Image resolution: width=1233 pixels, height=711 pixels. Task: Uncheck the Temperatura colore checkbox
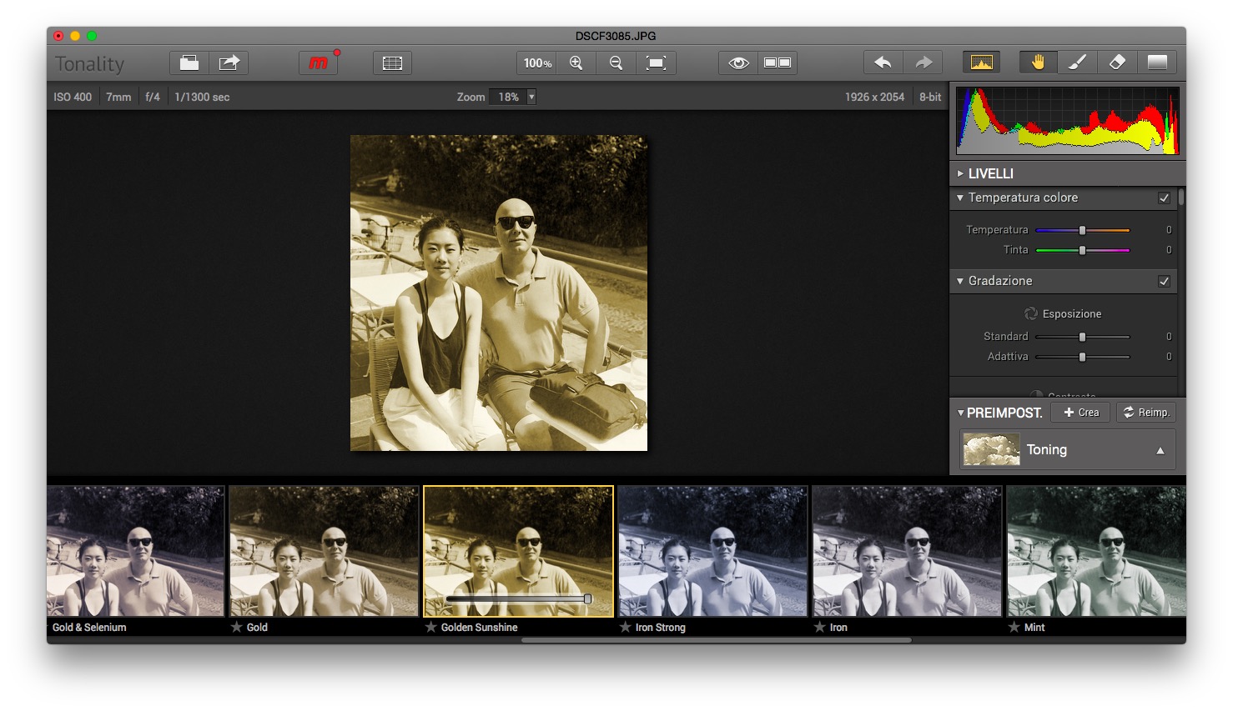[x=1164, y=198]
